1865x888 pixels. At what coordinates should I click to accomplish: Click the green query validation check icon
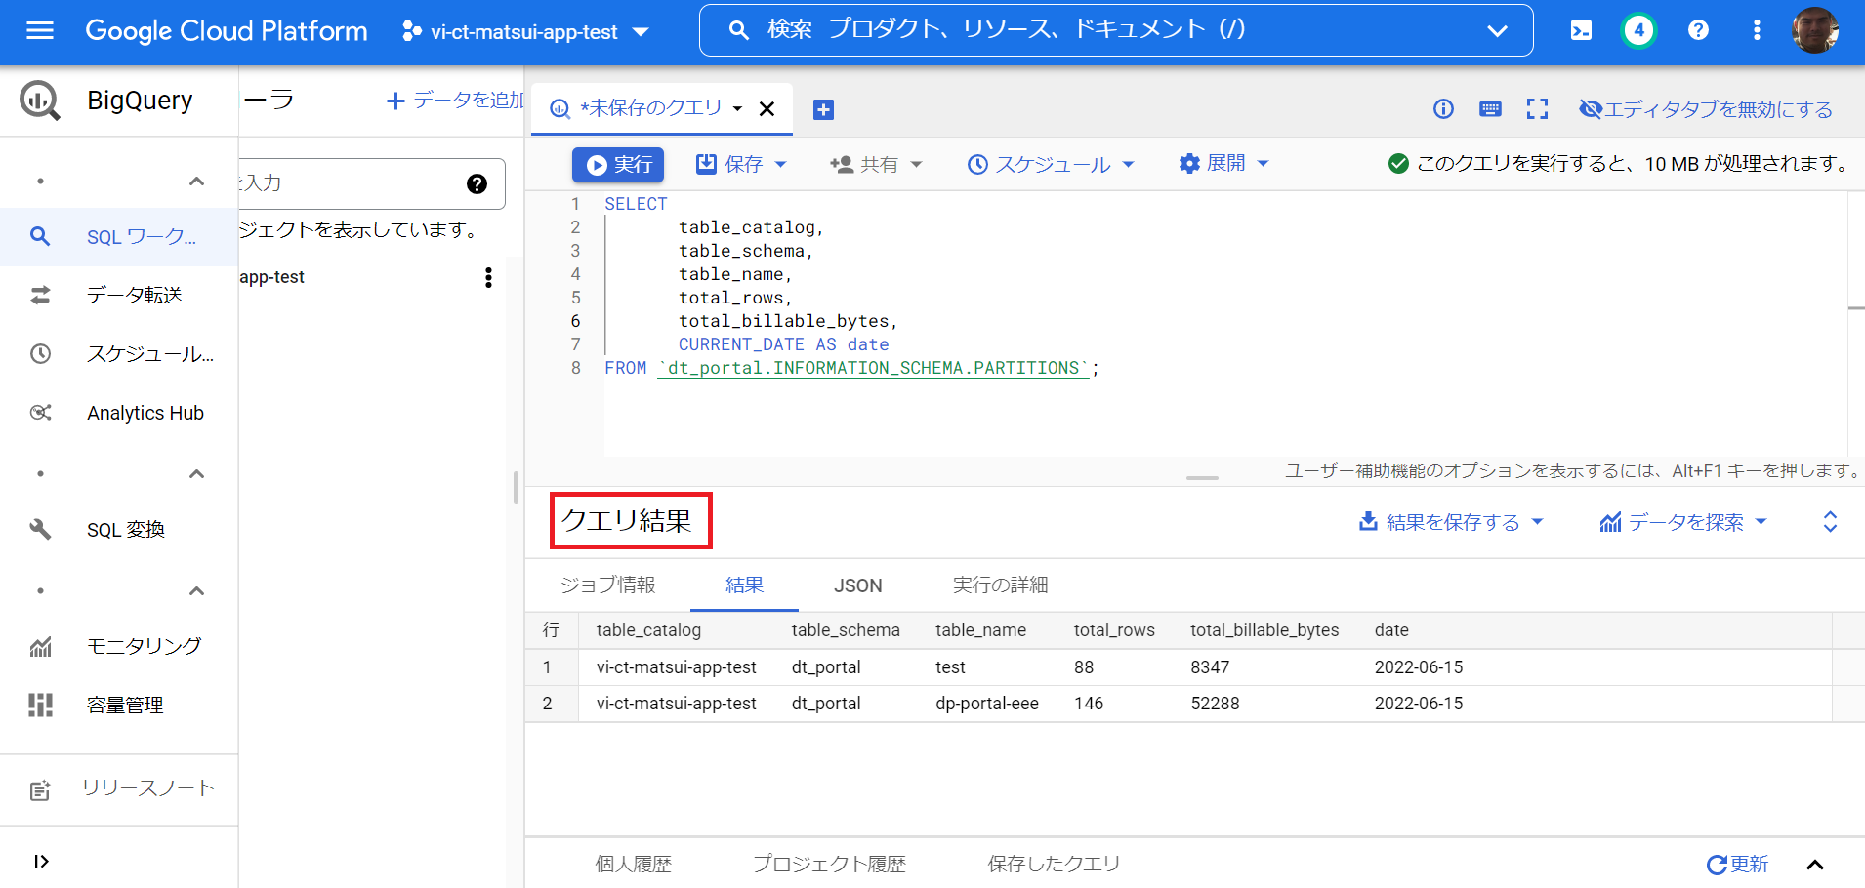tap(1398, 163)
